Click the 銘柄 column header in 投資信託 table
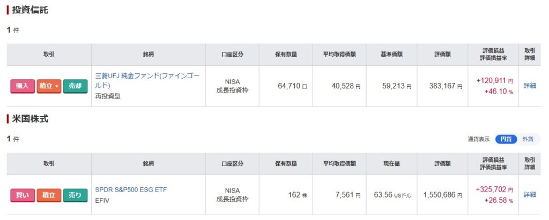Image resolution: width=549 pixels, height=220 pixels. 149,55
